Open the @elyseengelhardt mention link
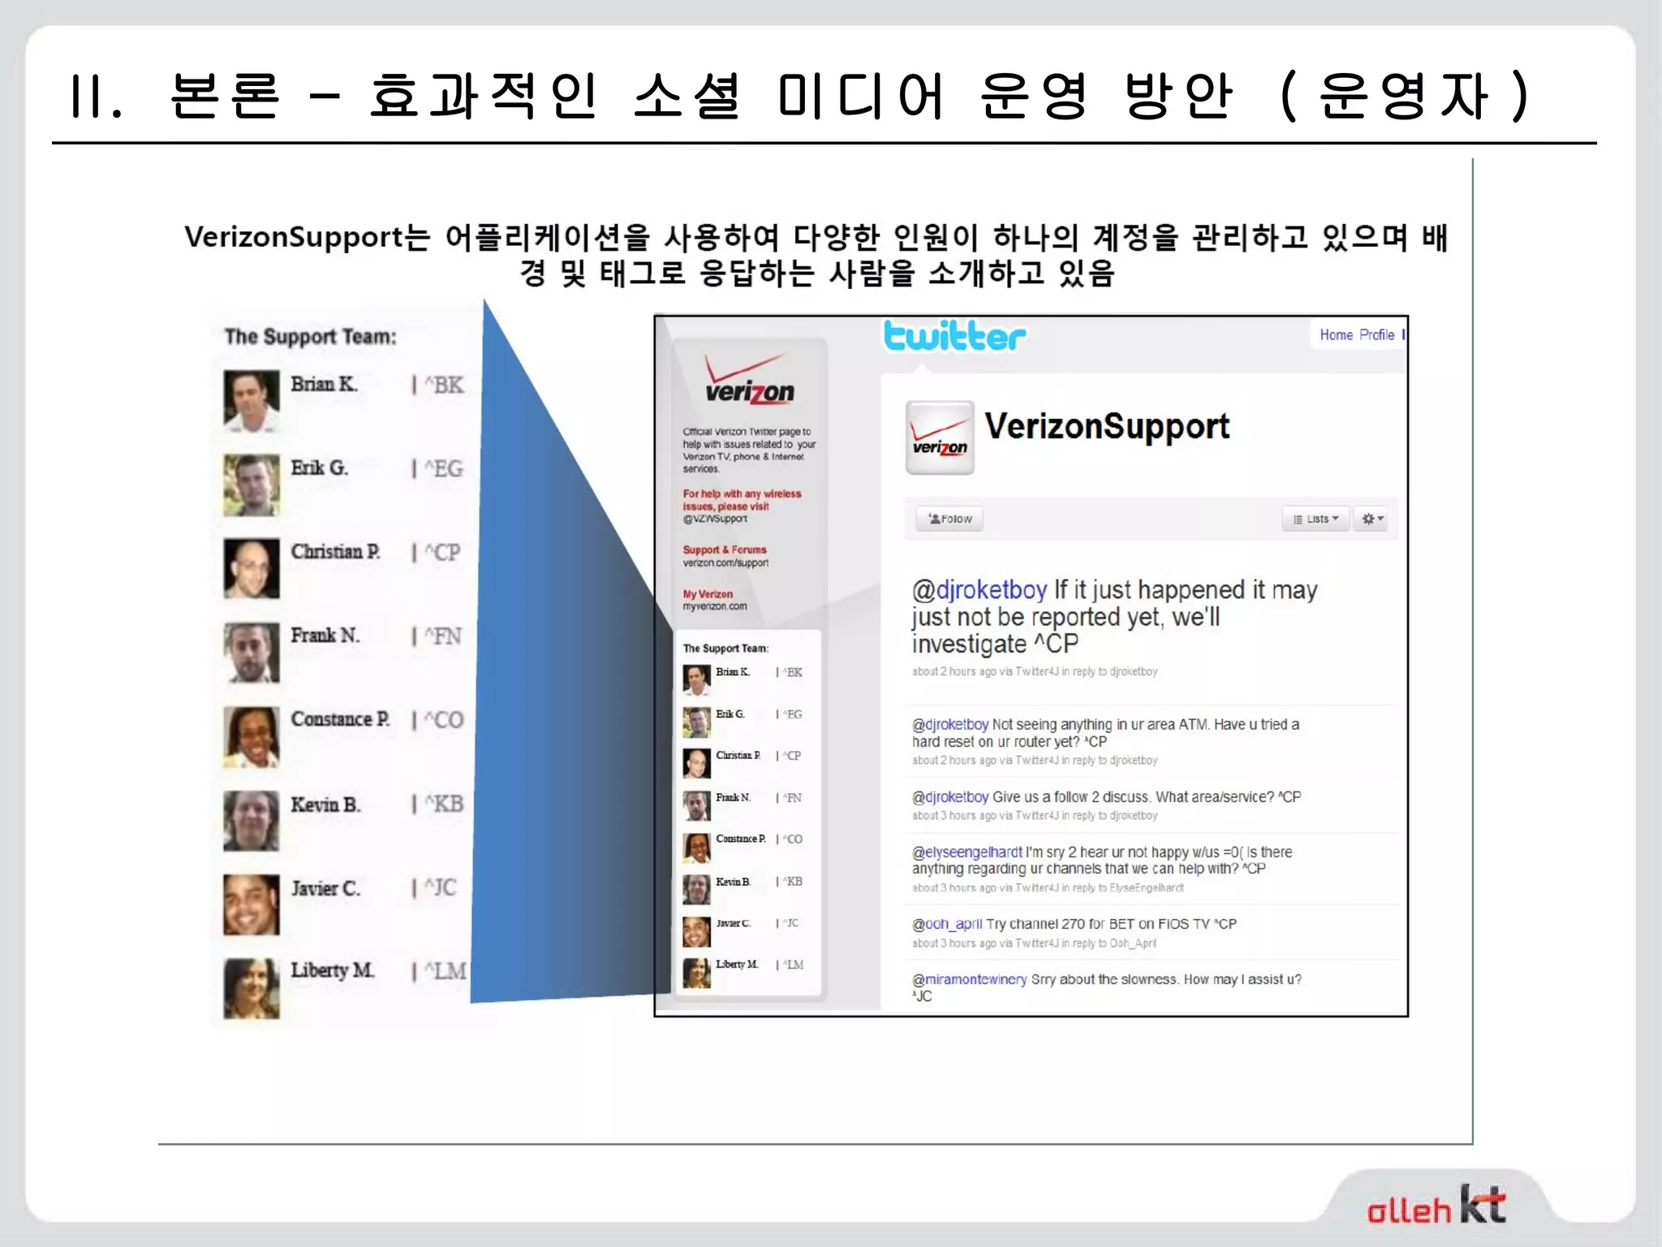Image resolution: width=1662 pixels, height=1247 pixels. point(967,852)
